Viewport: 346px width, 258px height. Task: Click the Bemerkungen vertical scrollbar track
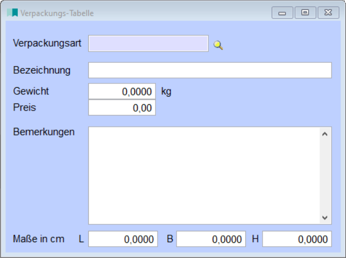click(325, 175)
